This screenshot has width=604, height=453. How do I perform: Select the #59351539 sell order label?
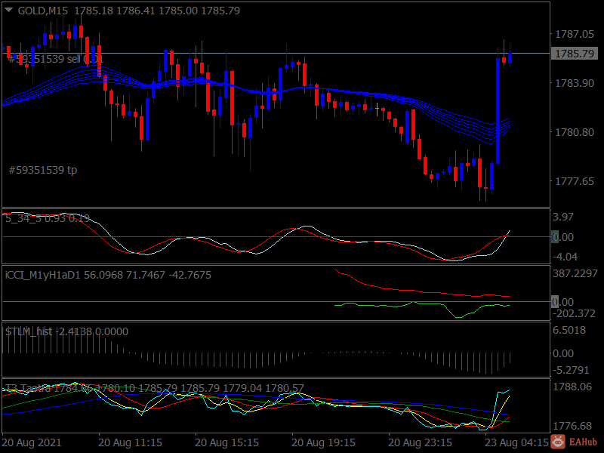(x=56, y=59)
